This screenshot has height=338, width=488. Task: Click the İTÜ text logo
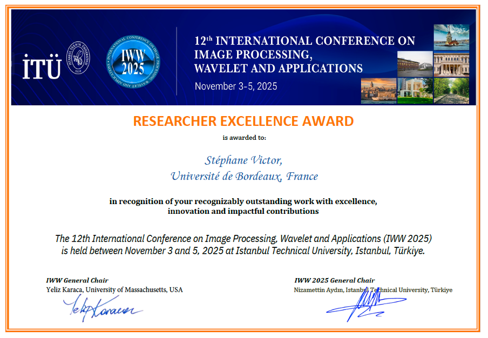click(42, 66)
